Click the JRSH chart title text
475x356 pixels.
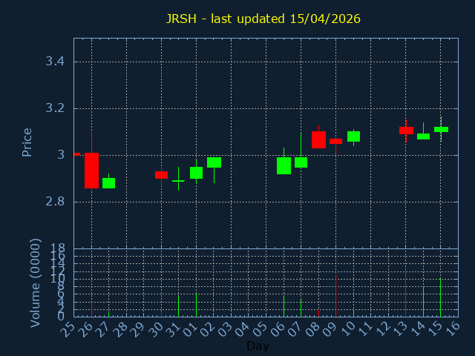[x=263, y=19]
